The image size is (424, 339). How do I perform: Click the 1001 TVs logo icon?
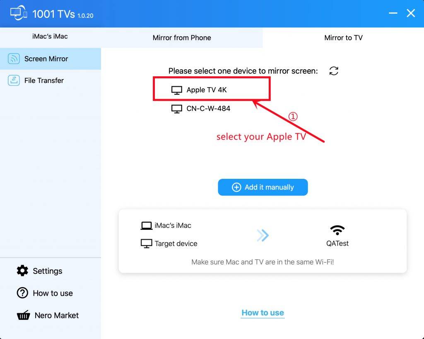pyautogui.click(x=19, y=14)
